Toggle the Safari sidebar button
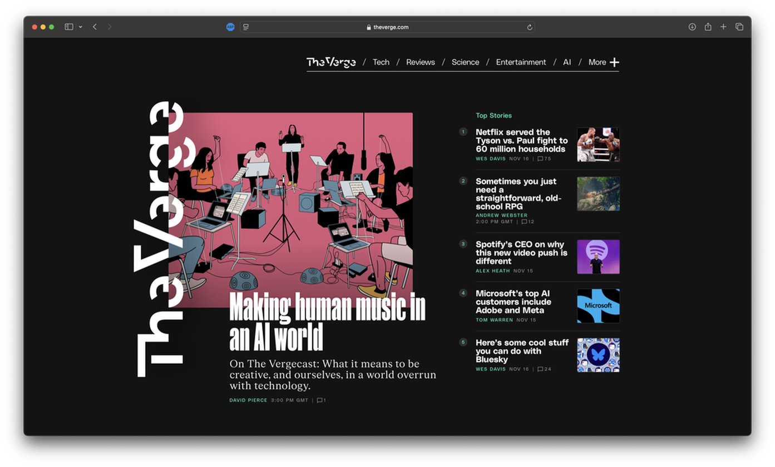Image resolution: width=775 pixels, height=467 pixels. 68,27
